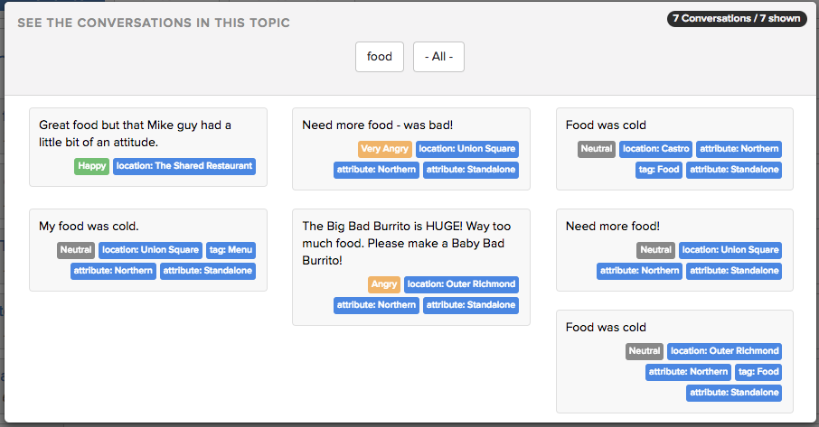Select the 'location: Outer Richmond' tag under Burrito conversation
819x427 pixels.
pos(461,284)
